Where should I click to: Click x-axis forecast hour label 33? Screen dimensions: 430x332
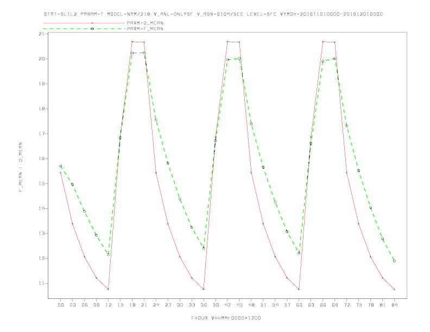coord(192,305)
